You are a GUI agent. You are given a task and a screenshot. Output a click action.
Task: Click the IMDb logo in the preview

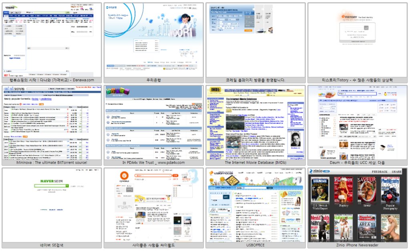(215, 90)
